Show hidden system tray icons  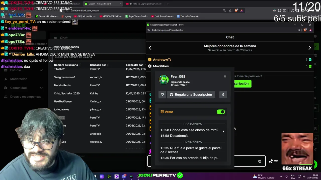(x=281, y=176)
